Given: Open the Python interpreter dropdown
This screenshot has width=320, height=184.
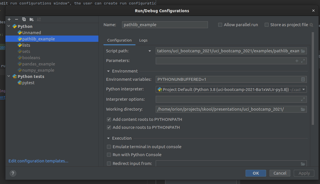Looking at the screenshot, I should (303, 90).
